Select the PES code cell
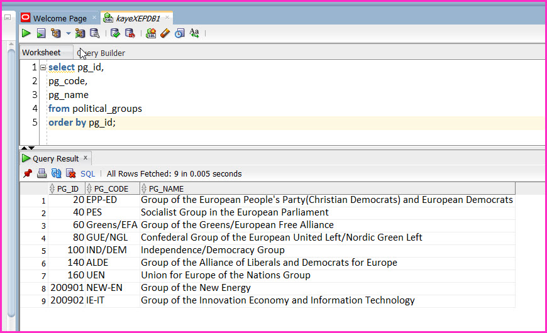The image size is (547, 333). (x=113, y=212)
